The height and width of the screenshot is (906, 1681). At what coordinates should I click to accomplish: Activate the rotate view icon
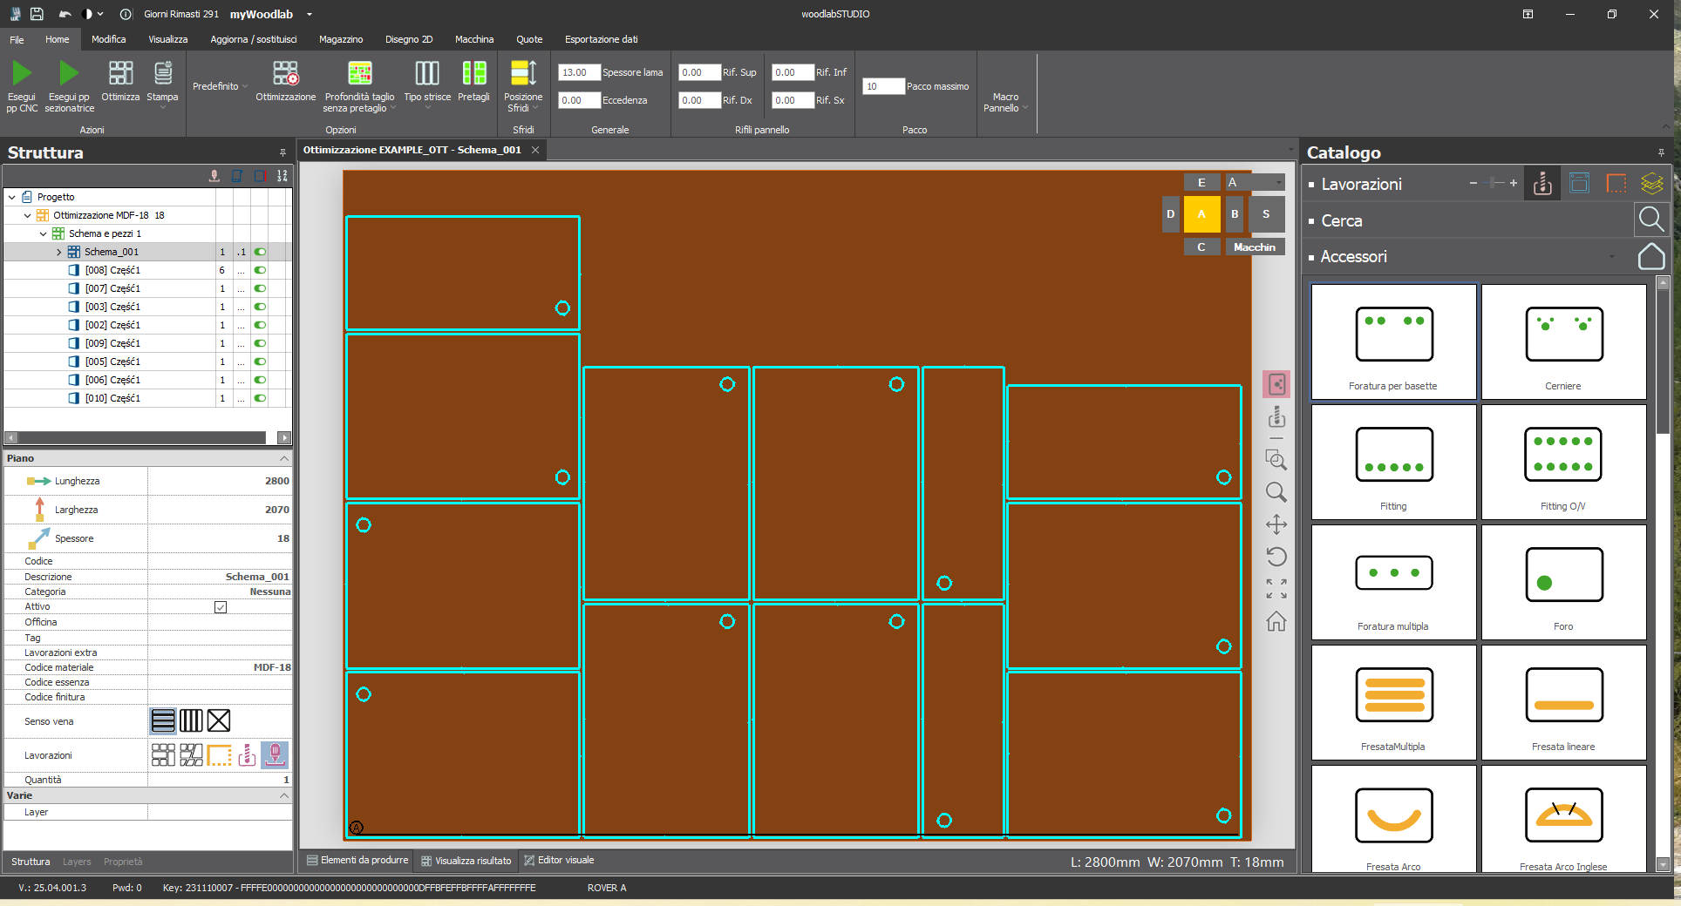pos(1276,557)
